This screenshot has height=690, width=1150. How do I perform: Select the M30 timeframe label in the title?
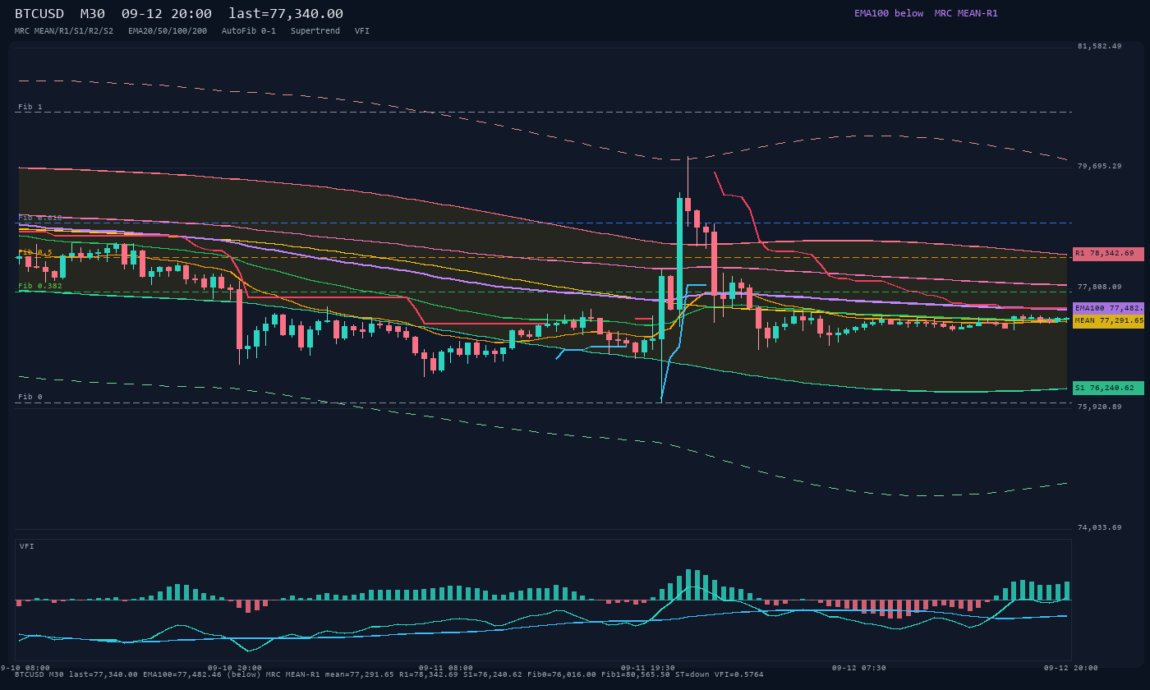93,14
